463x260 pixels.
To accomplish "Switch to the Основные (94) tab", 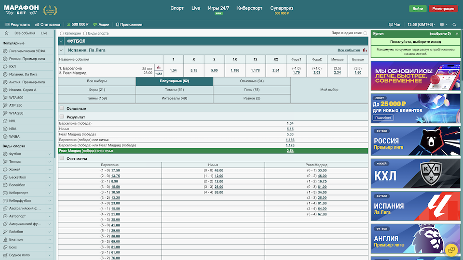I will coord(252,81).
